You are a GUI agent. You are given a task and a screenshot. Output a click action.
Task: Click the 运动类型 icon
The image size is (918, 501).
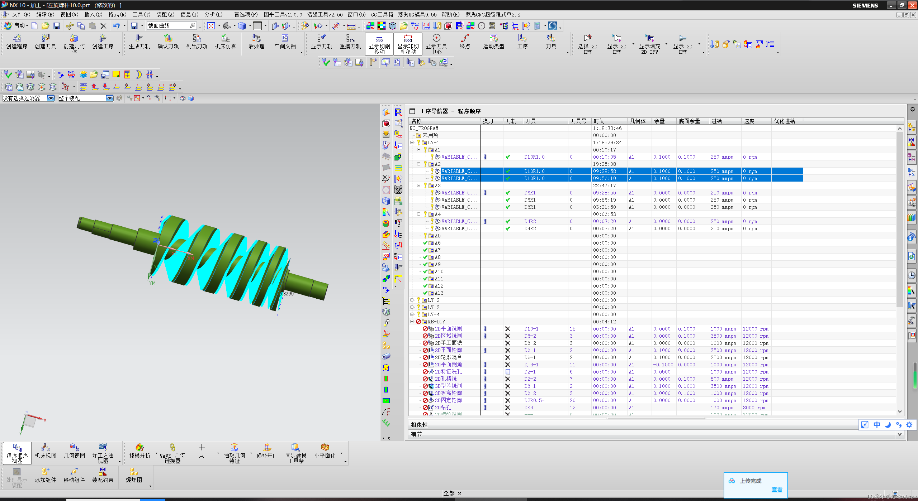(494, 42)
